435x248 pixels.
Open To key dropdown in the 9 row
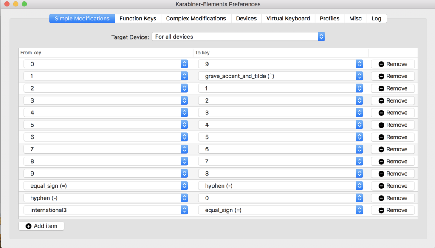point(281,174)
